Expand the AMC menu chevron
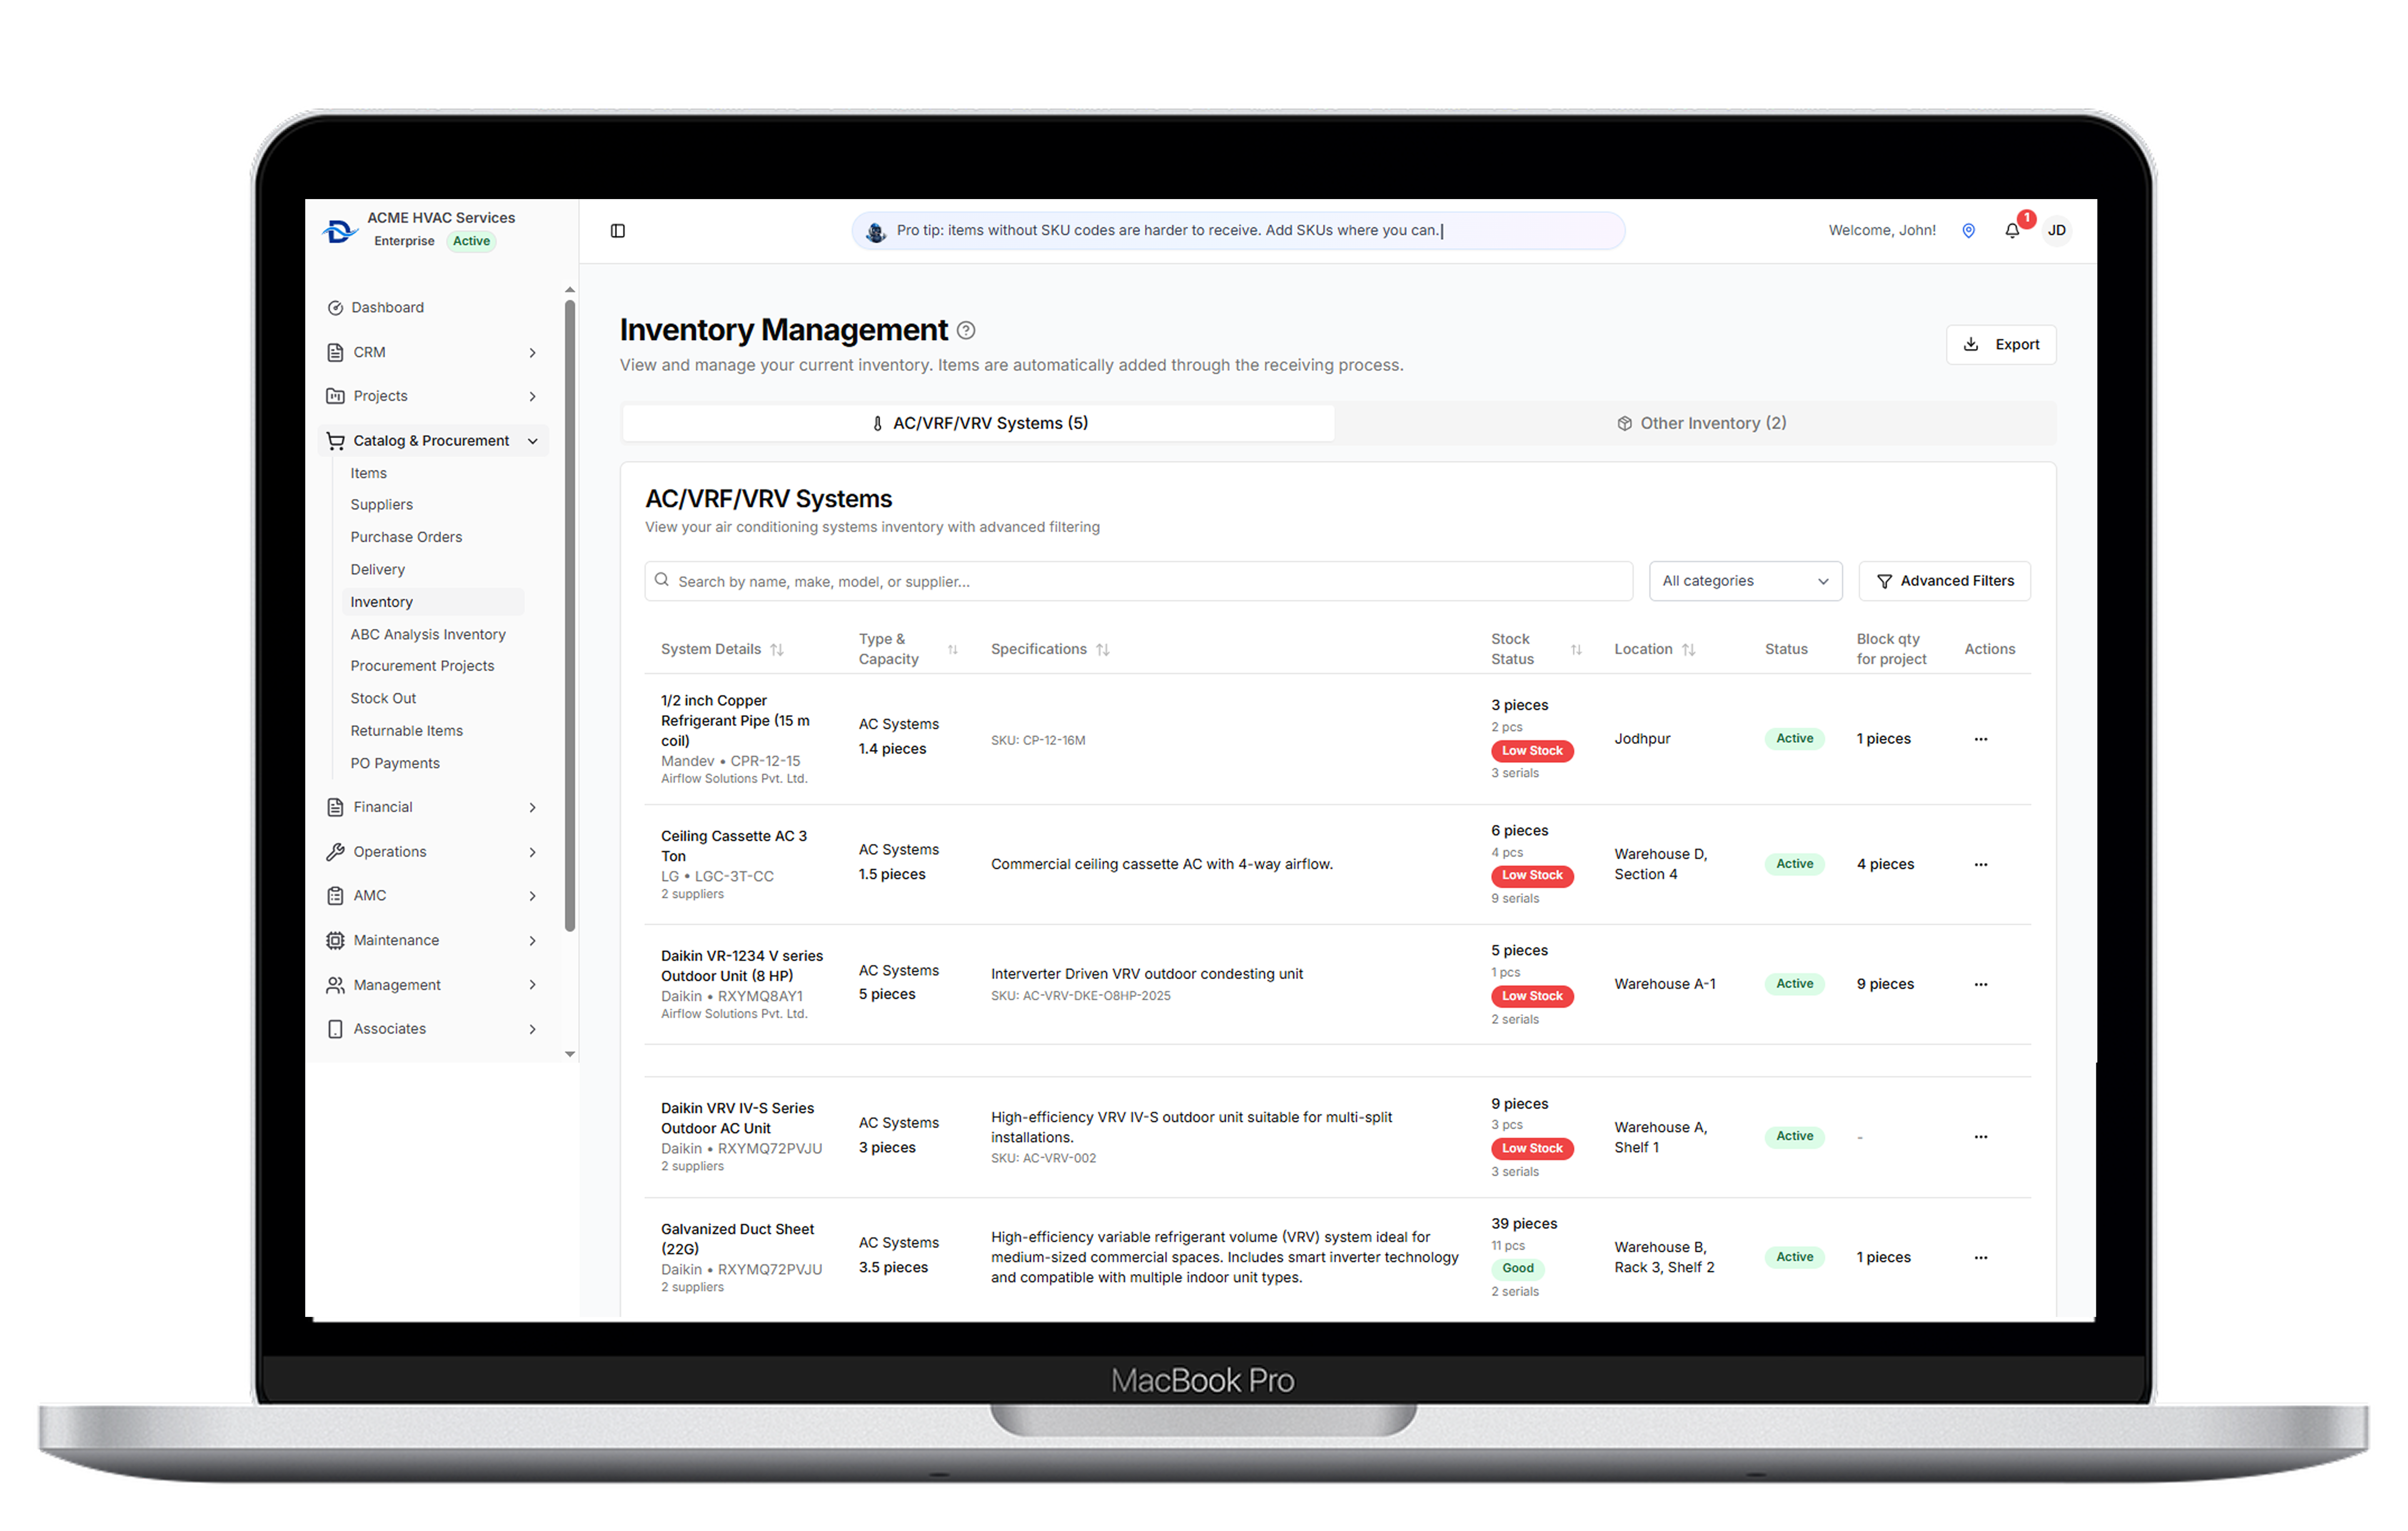The width and height of the screenshot is (2408, 1531). 533,896
